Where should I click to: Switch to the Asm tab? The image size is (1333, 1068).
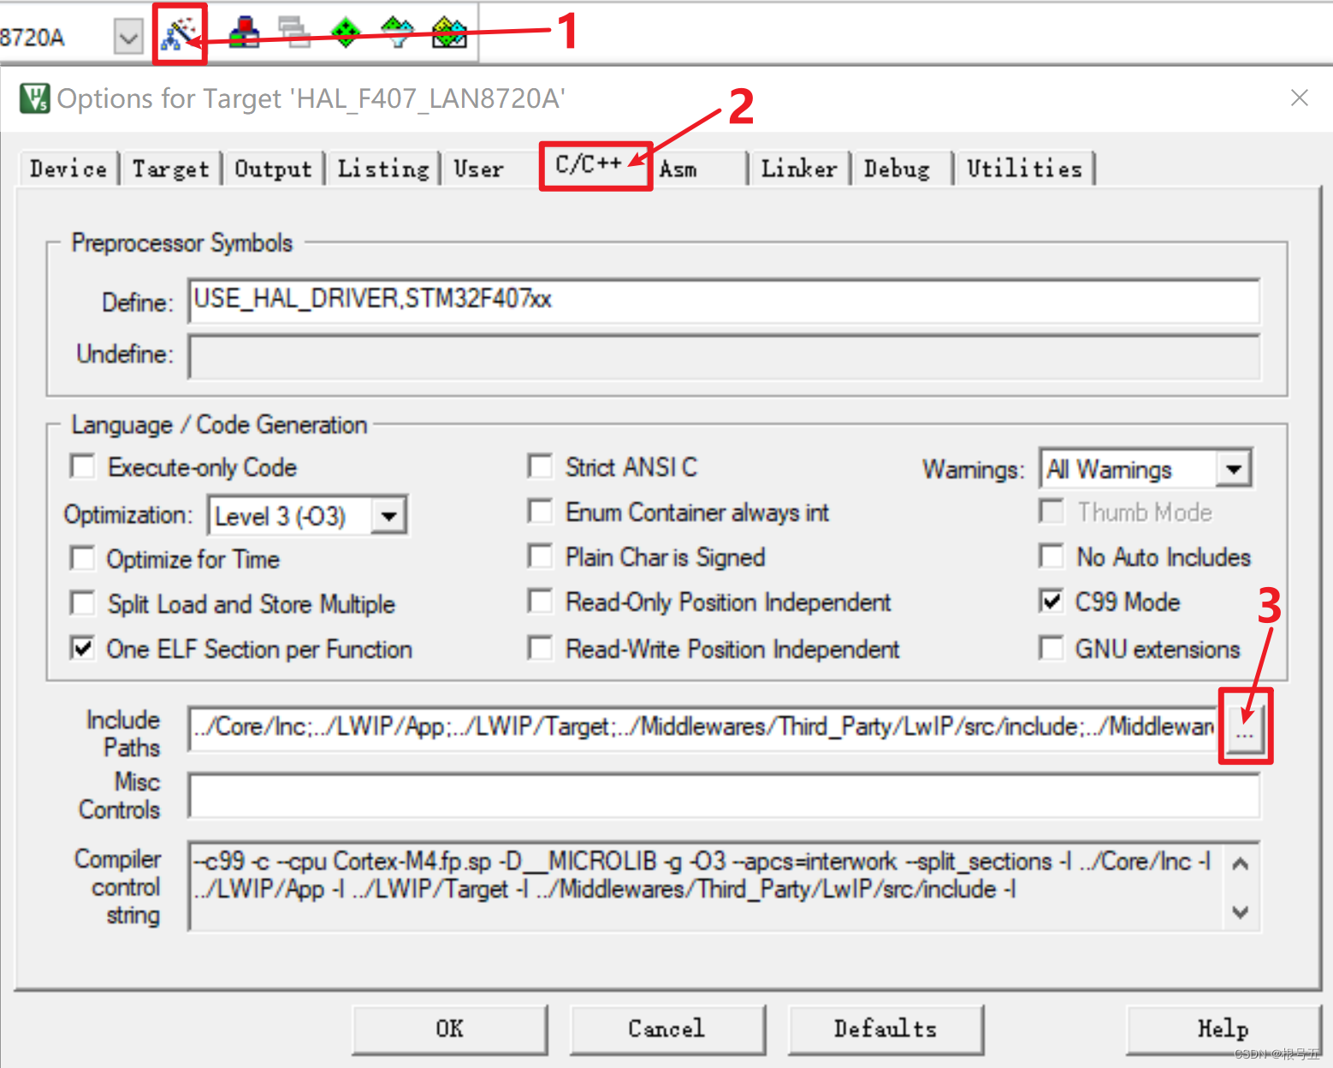[678, 169]
